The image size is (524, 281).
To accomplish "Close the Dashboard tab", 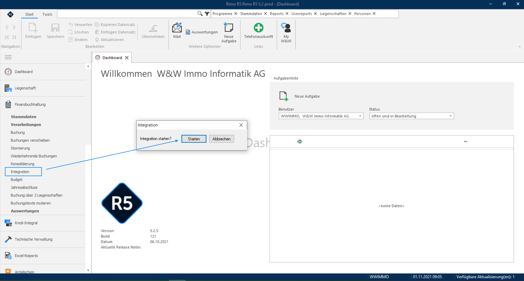I will [x=127, y=58].
